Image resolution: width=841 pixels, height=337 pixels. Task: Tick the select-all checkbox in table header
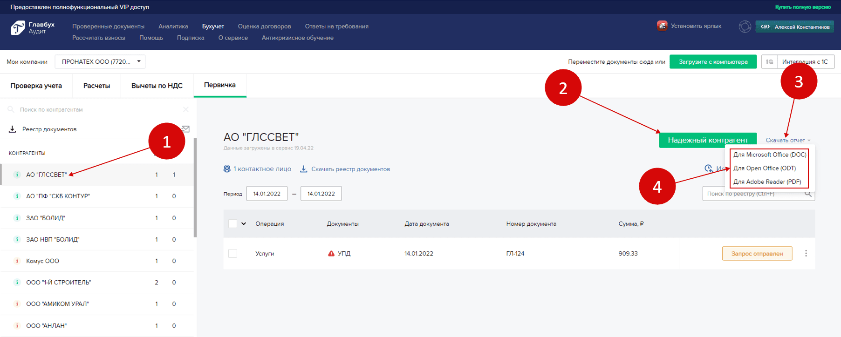click(233, 223)
